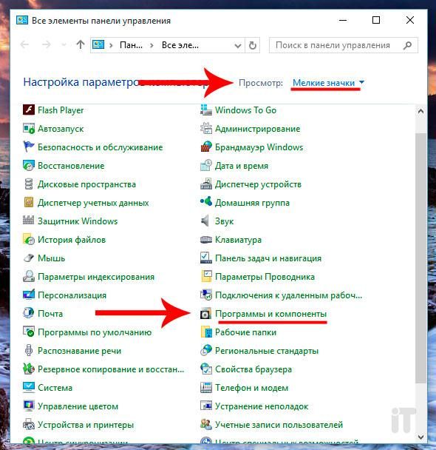
Task: Go up one level with Up arrow
Action: point(81,44)
